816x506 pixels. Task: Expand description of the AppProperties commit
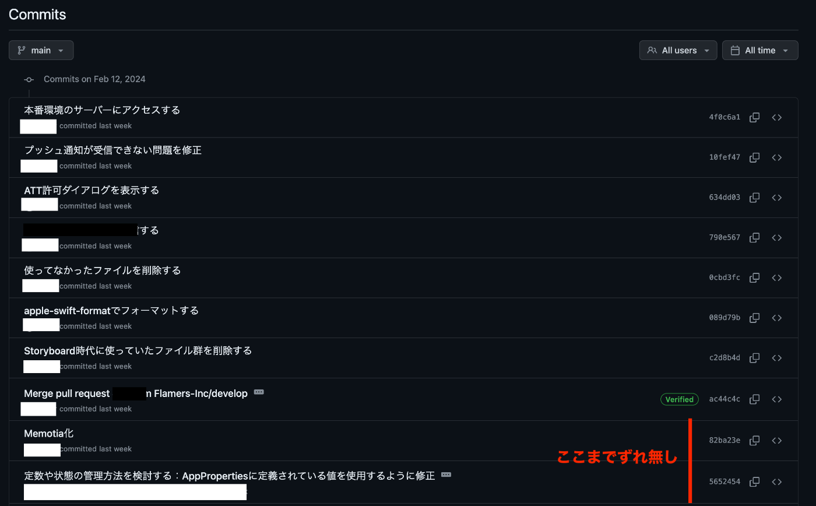click(446, 475)
